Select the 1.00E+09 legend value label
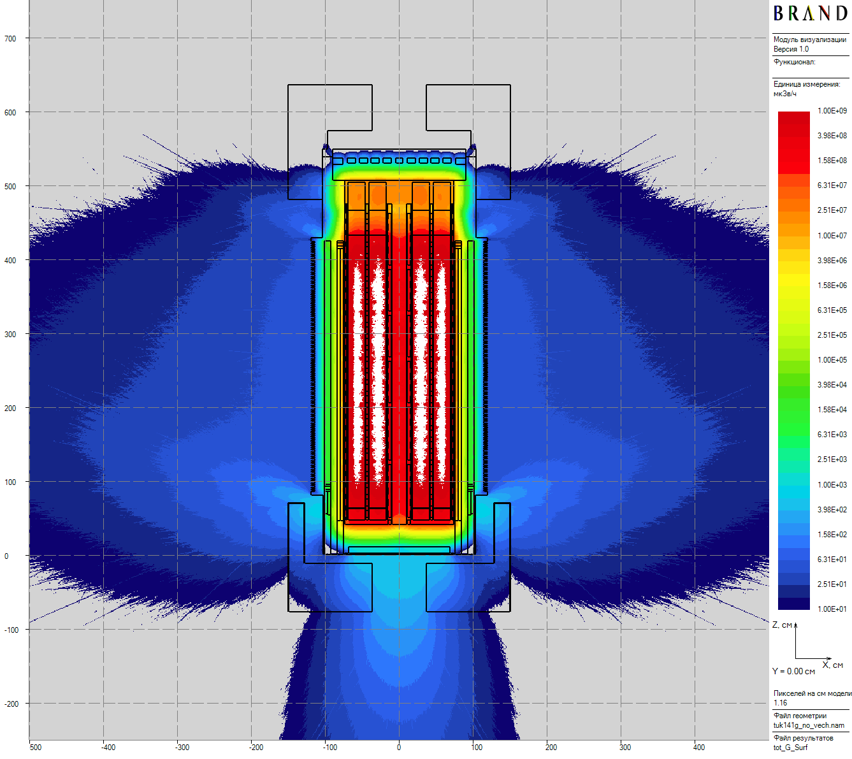Viewport: 852px width, 759px height. [832, 111]
